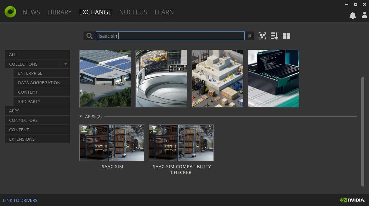
Task: Choose the DATA AGGREGATION collection
Action: (42, 83)
